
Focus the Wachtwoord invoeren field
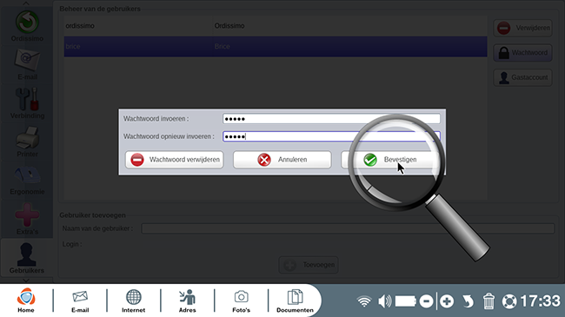click(x=331, y=119)
